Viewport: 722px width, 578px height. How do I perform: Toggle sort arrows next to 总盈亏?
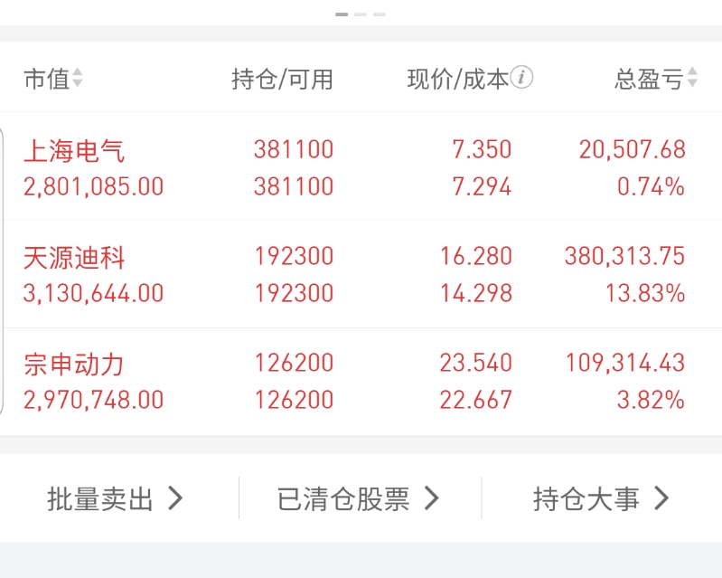point(692,78)
